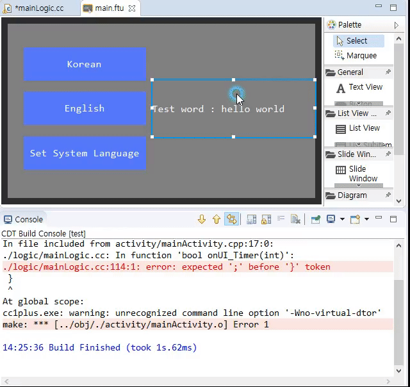Click the CDT Build Console [test] label

44,233
